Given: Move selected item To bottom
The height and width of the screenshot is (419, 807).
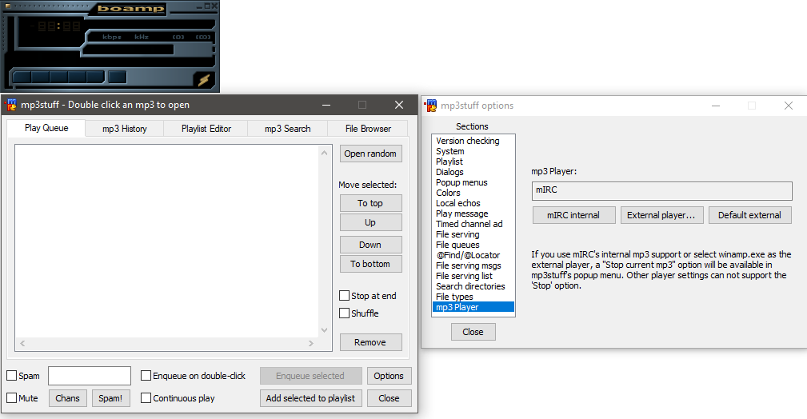Looking at the screenshot, I should (370, 264).
